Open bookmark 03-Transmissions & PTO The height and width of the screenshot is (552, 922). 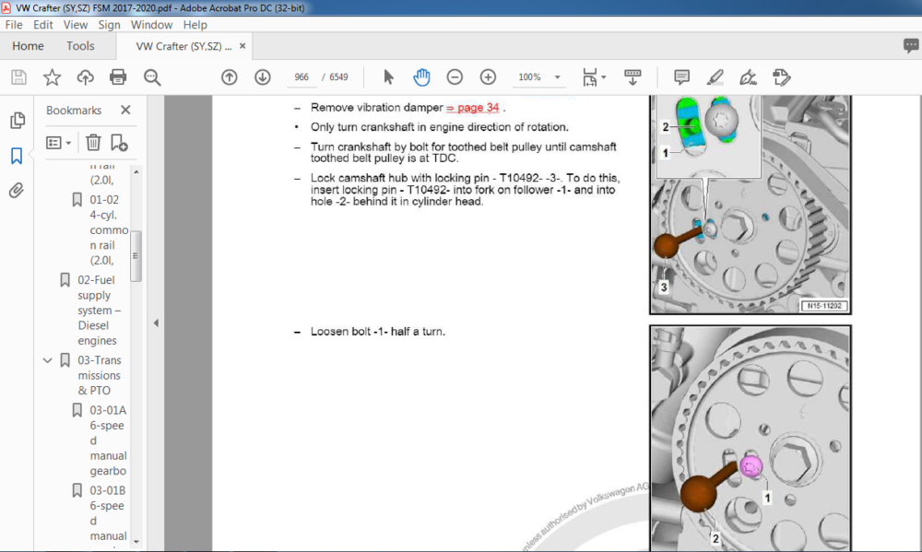click(99, 375)
